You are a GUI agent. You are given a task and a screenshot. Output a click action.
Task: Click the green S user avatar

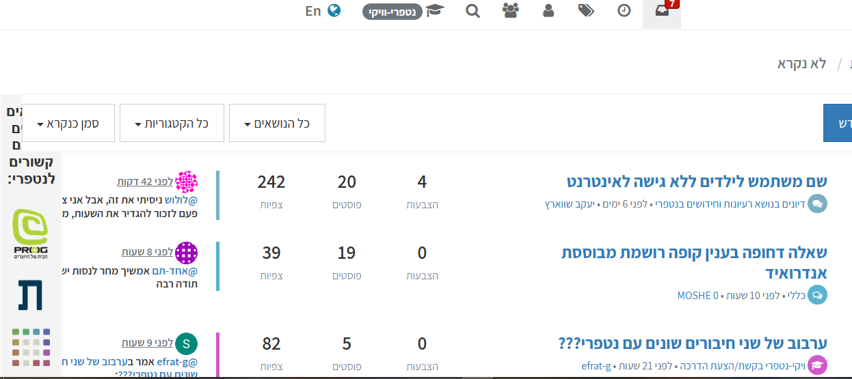coord(187,343)
